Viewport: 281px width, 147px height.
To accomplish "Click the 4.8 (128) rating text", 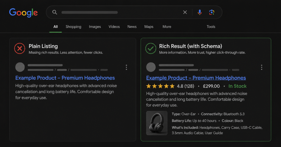I will [x=186, y=86].
